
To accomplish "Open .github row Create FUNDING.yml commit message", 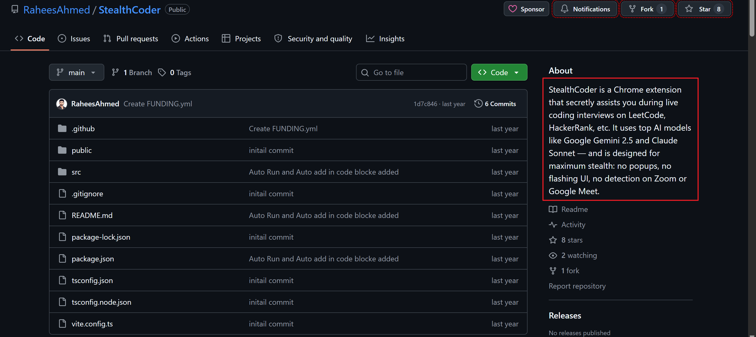I will click(283, 129).
